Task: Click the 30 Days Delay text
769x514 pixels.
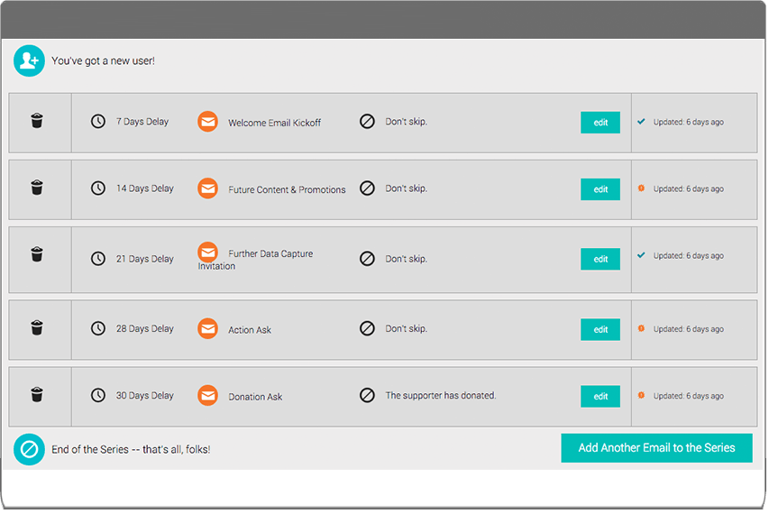Action: click(144, 395)
